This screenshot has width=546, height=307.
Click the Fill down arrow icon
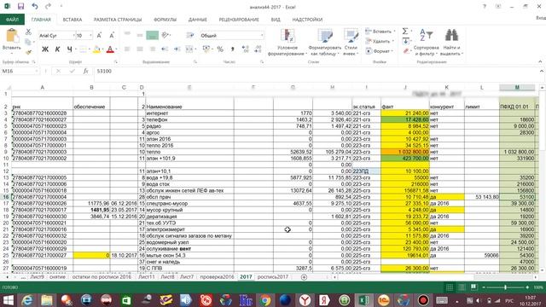(x=405, y=42)
